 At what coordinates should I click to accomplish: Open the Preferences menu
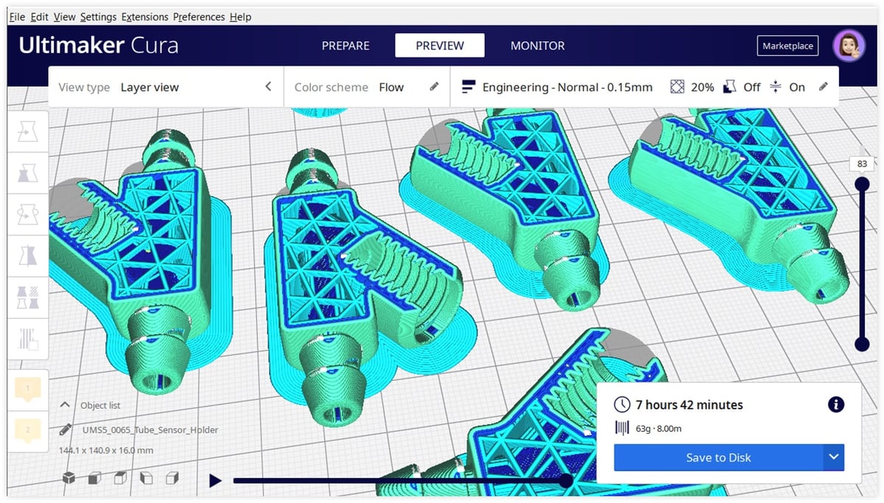pos(200,16)
